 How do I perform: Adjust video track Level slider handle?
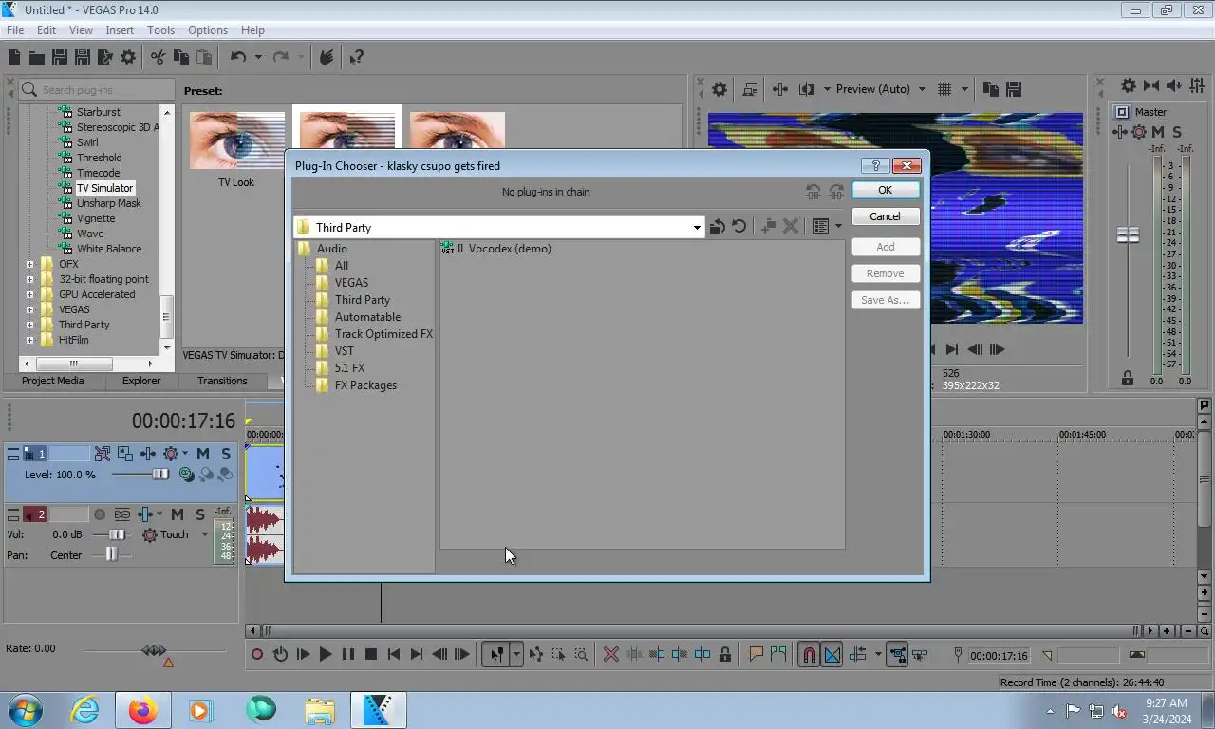[160, 475]
